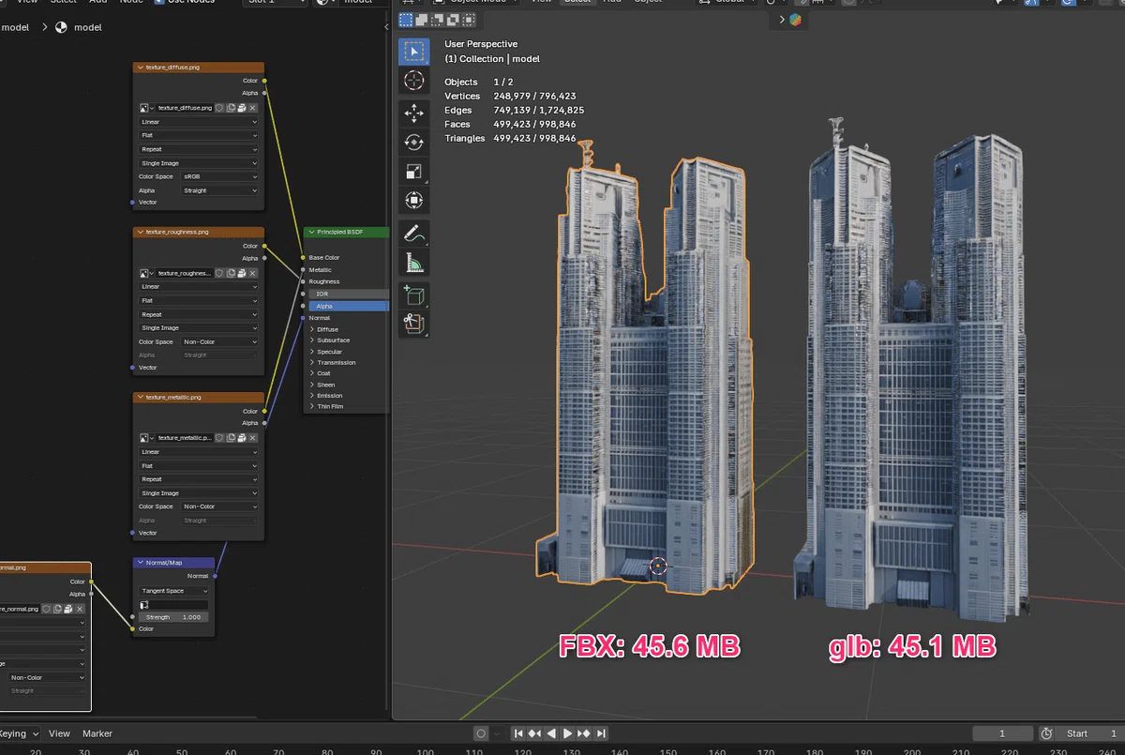
Task: Collapse the texture_metallic.png node
Action: click(x=141, y=398)
